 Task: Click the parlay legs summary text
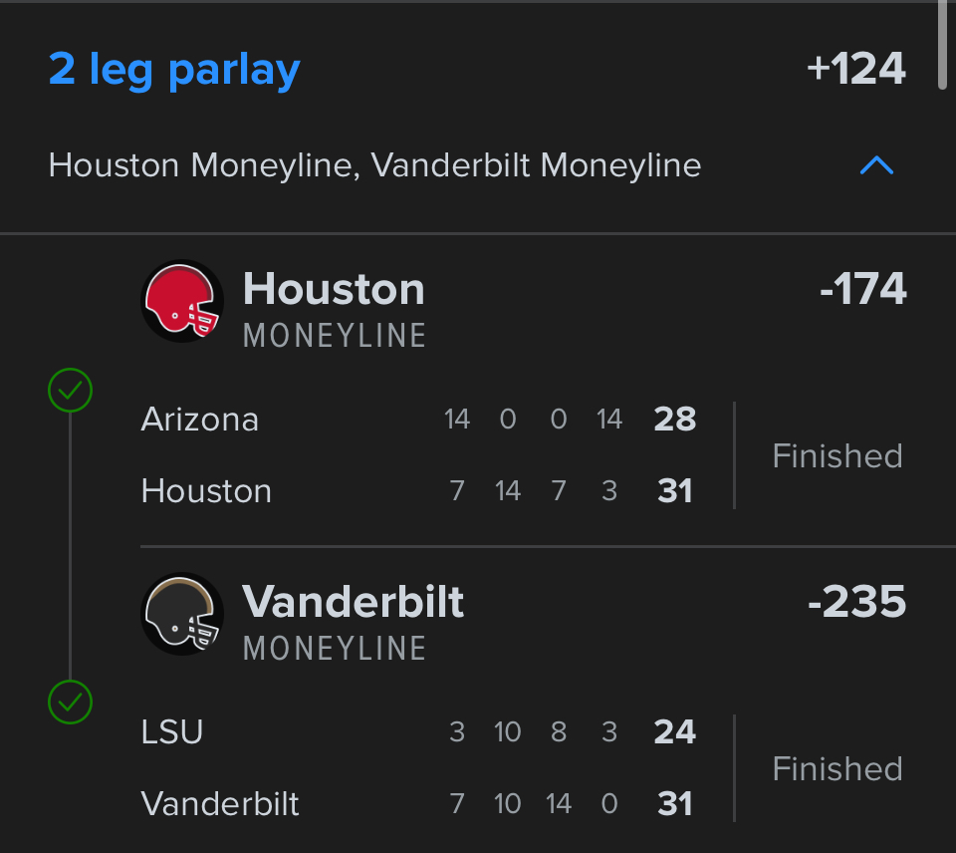374,165
